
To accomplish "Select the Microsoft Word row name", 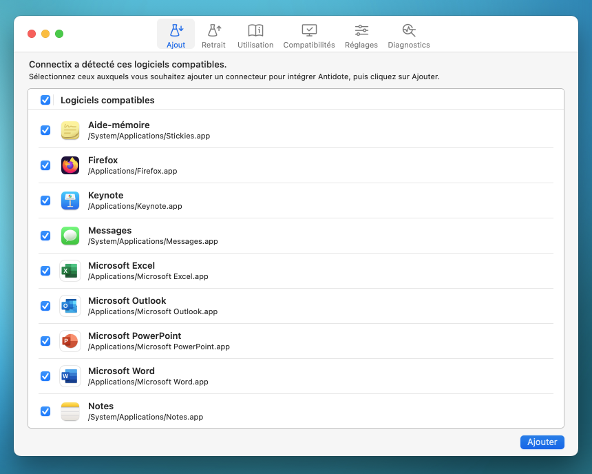I will [121, 371].
